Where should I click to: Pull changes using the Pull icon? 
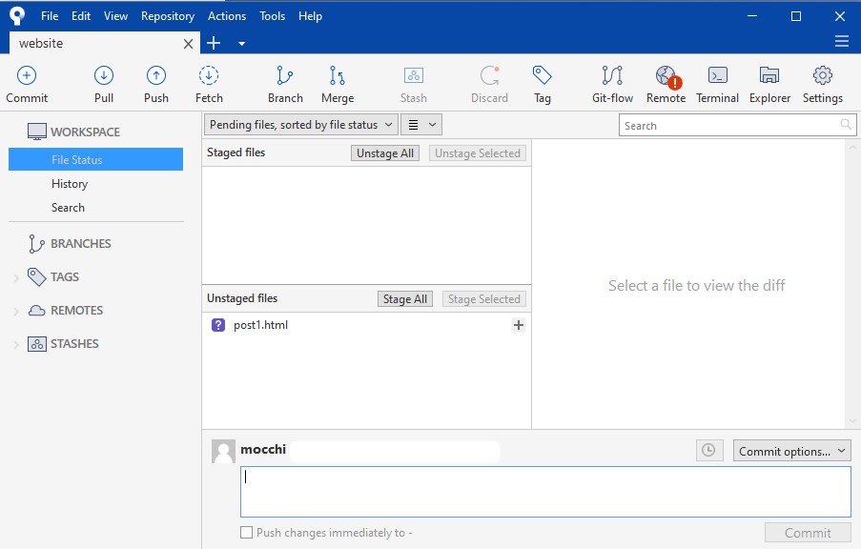(x=104, y=84)
